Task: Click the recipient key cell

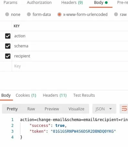Action: coord(70,56)
